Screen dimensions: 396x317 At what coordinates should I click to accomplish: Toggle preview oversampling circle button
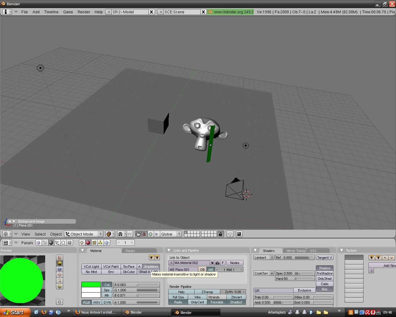click(x=60, y=302)
